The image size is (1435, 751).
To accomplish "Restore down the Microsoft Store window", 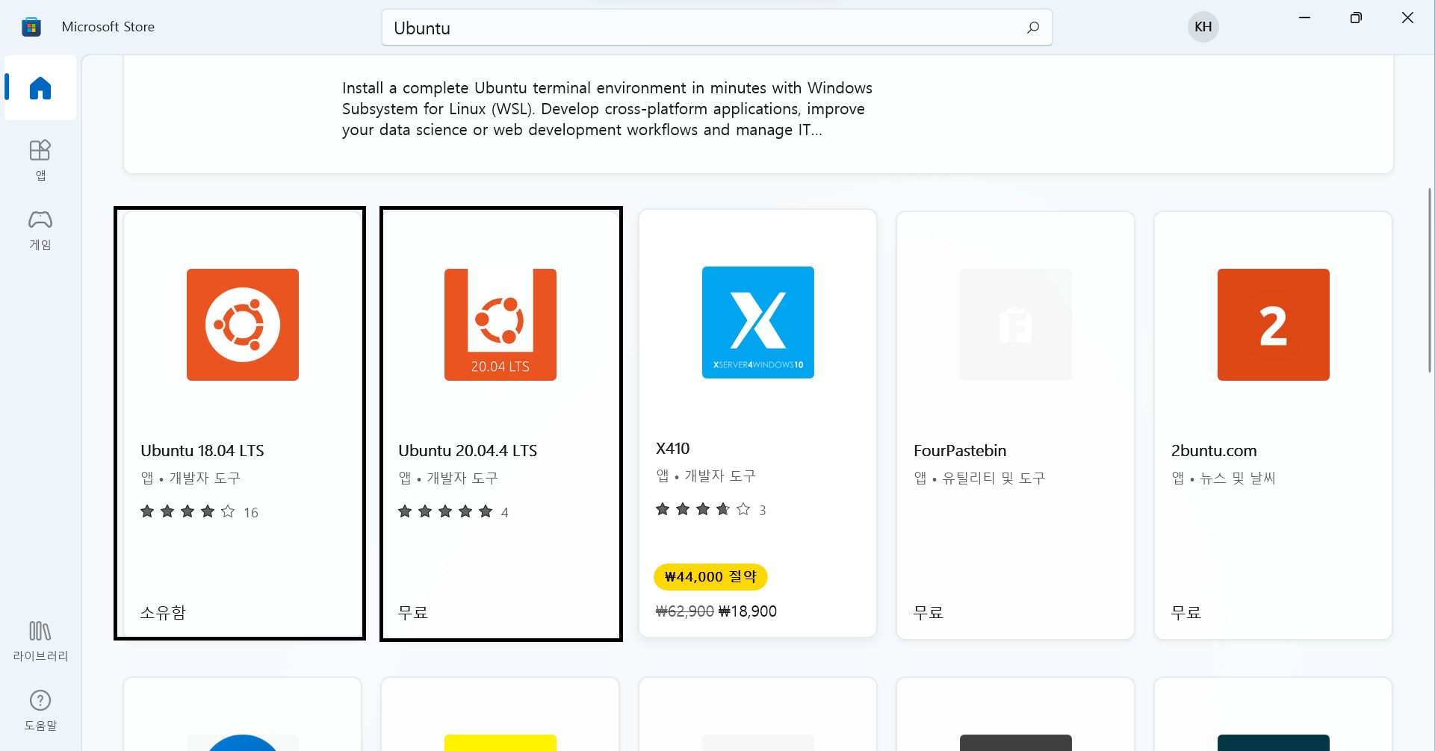I will click(1356, 18).
